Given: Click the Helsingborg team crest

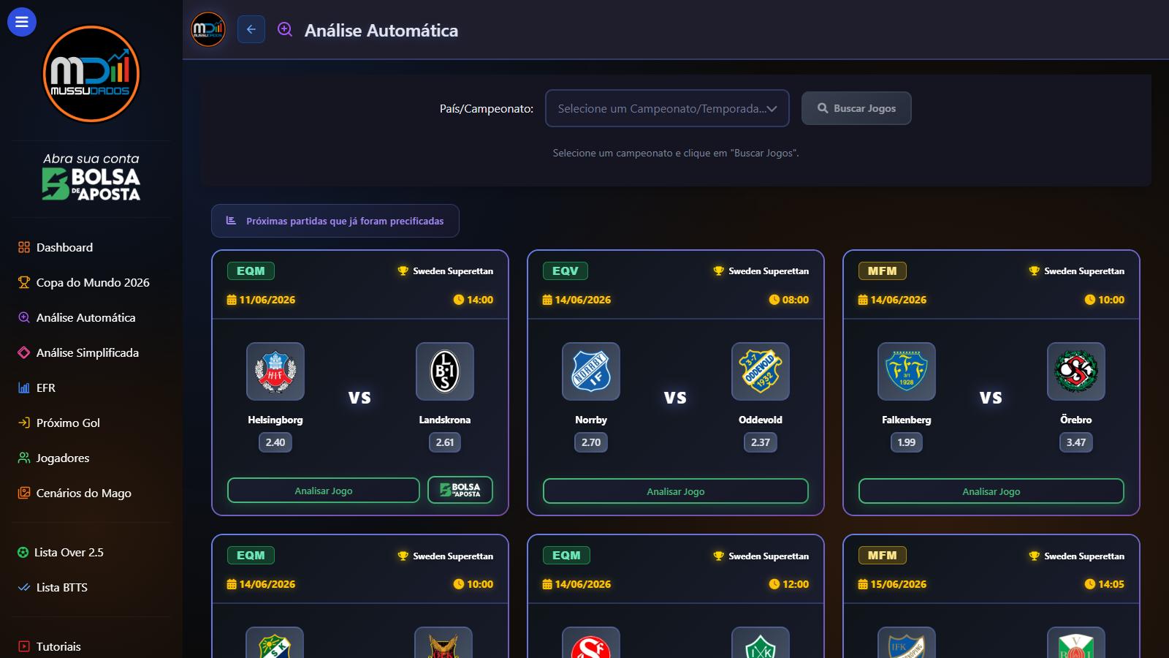Looking at the screenshot, I should (275, 371).
